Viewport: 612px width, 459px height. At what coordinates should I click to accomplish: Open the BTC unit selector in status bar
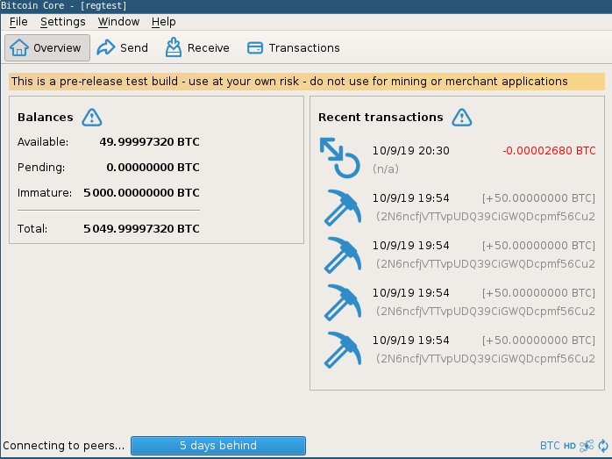[x=550, y=446]
